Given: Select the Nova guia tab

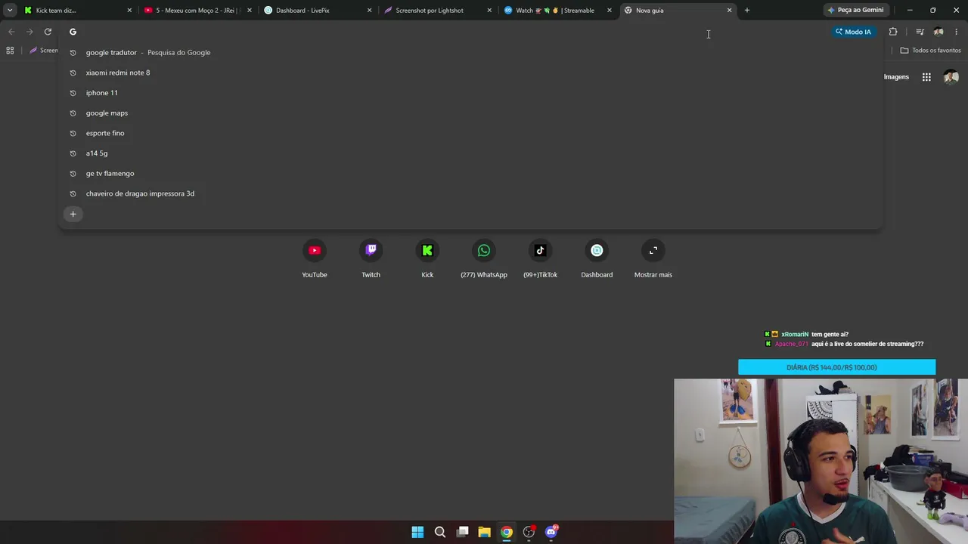Looking at the screenshot, I should (678, 11).
